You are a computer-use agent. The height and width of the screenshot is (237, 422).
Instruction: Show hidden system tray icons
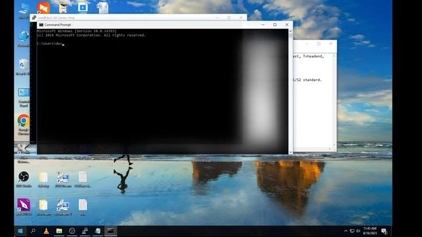pyautogui.click(x=346, y=231)
